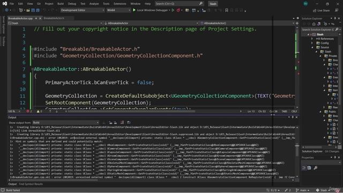Select the Output tab at bottom
The image size is (343, 193).
click(x=12, y=184)
